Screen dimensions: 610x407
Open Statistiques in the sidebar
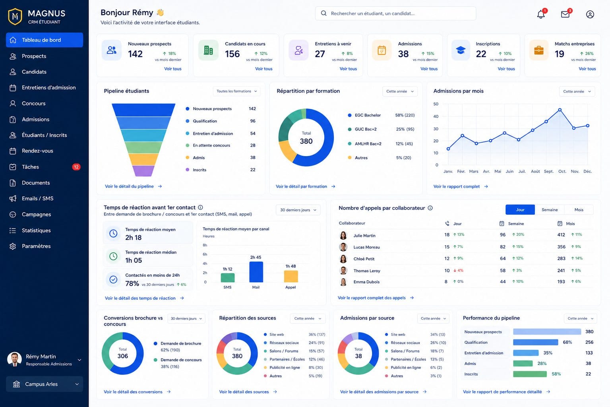click(45, 231)
